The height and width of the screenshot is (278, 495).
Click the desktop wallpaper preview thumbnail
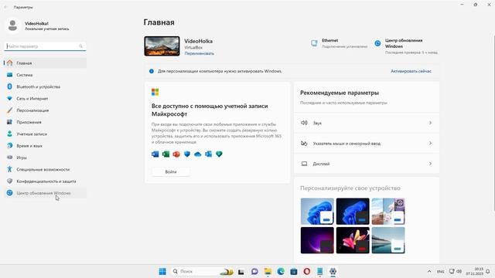click(162, 46)
